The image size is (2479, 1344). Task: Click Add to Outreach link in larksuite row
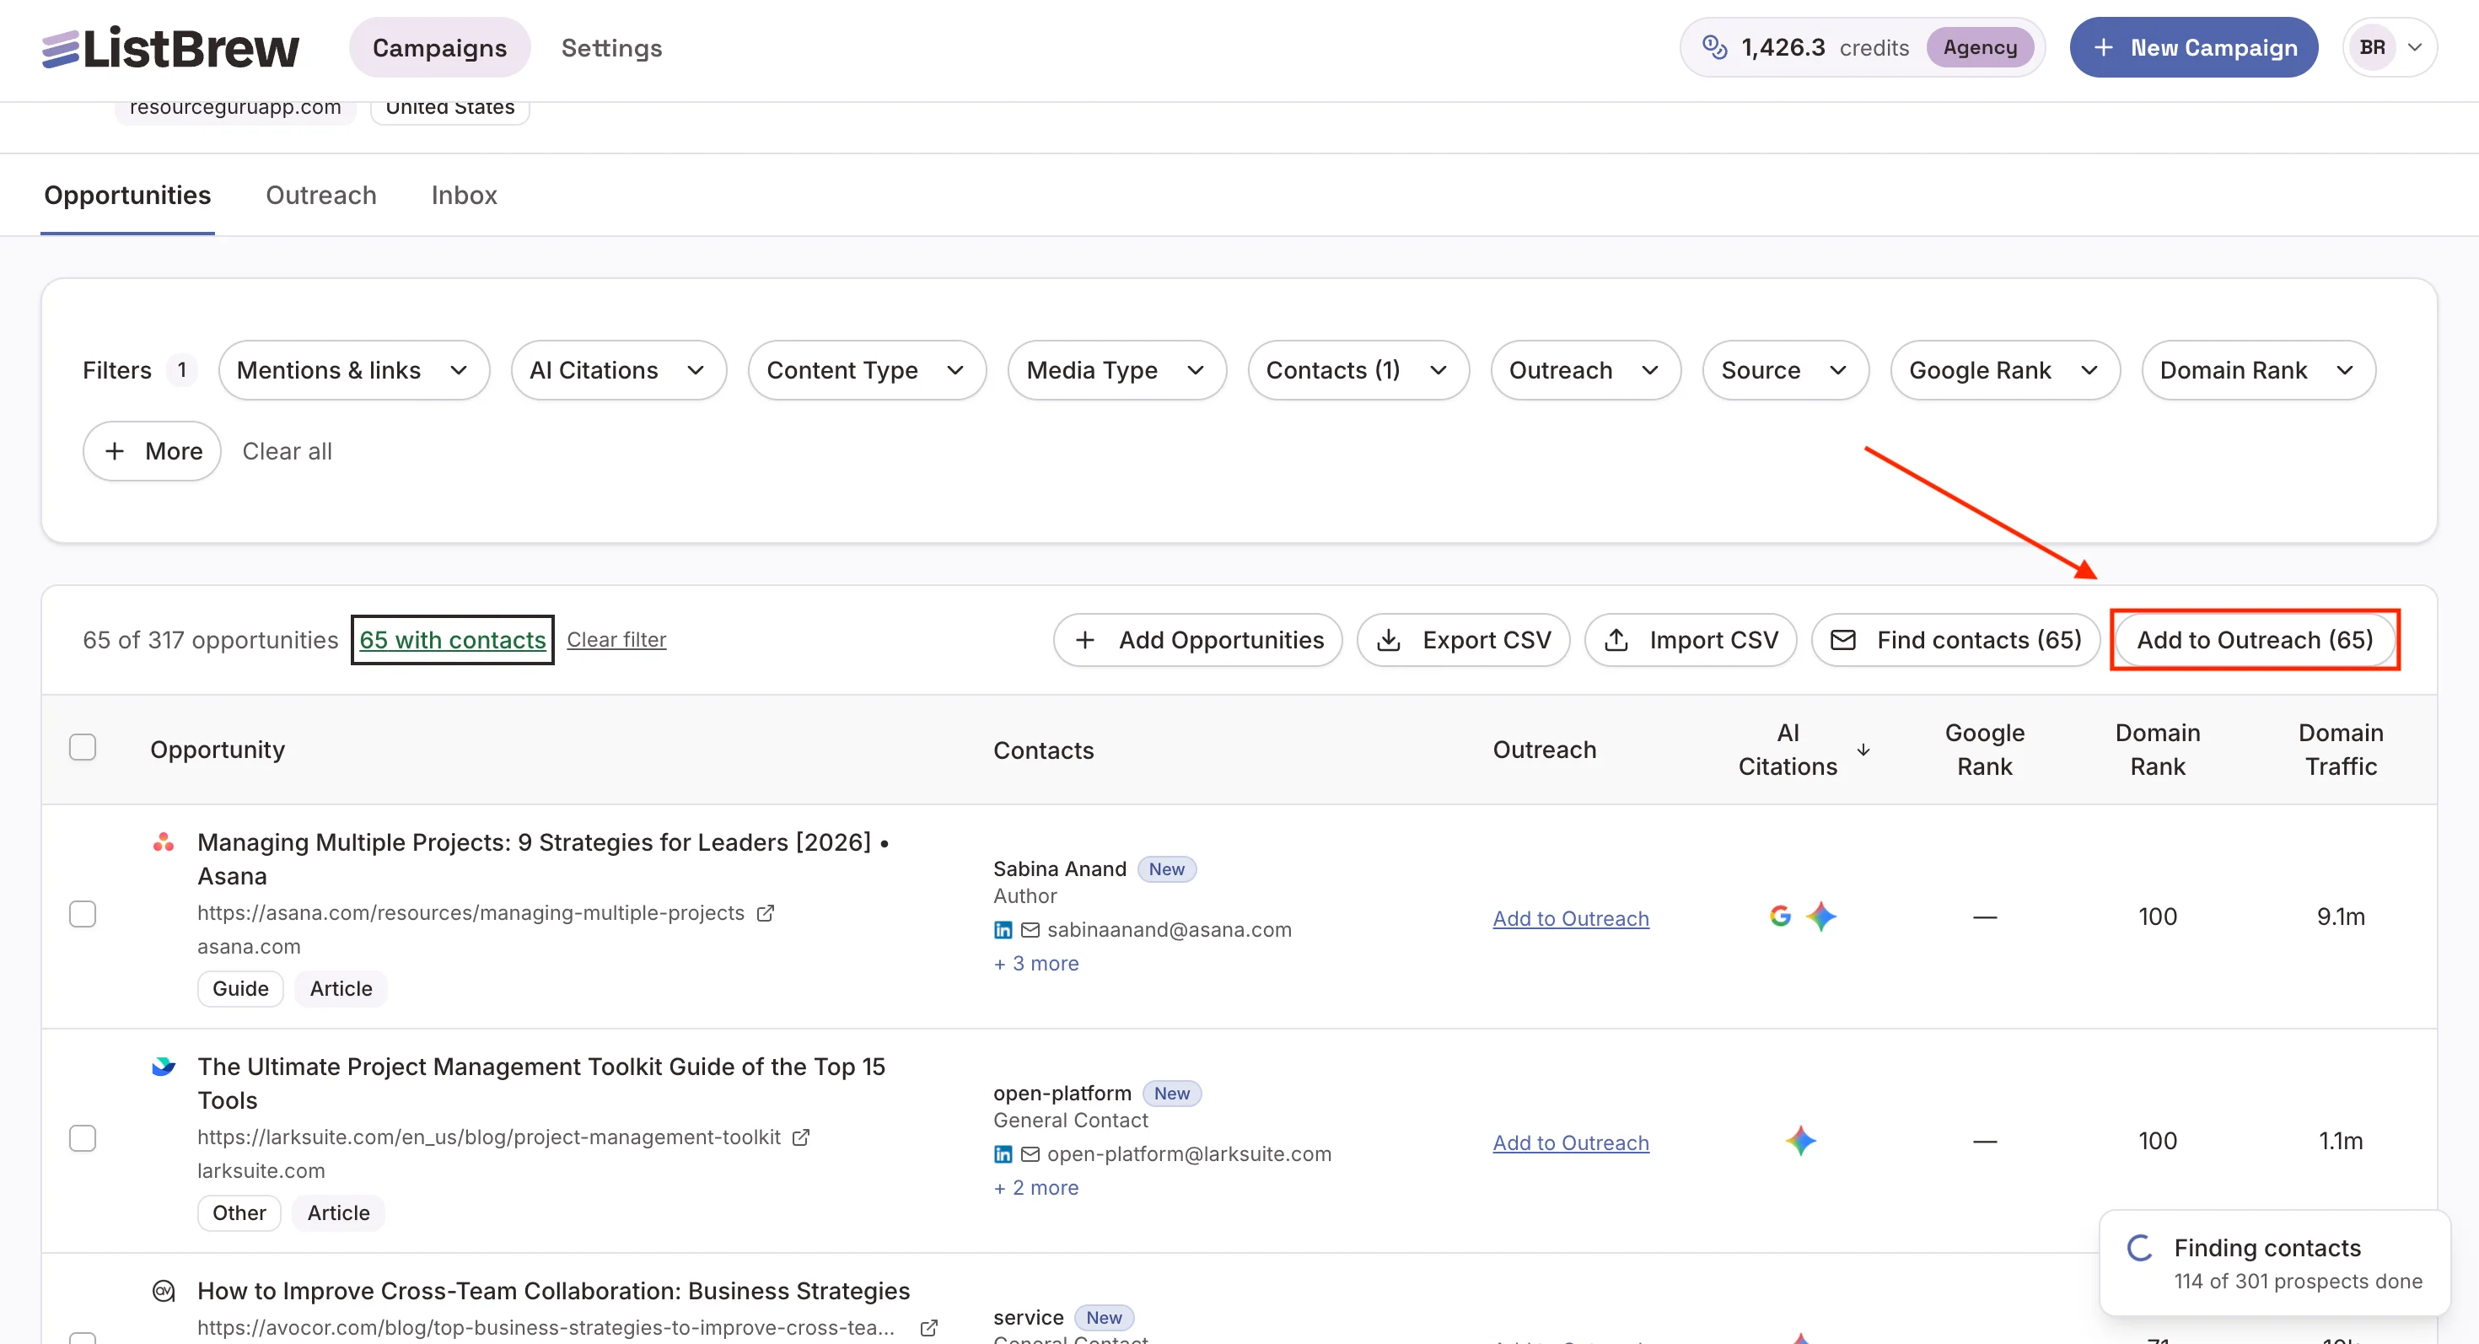coord(1571,1143)
